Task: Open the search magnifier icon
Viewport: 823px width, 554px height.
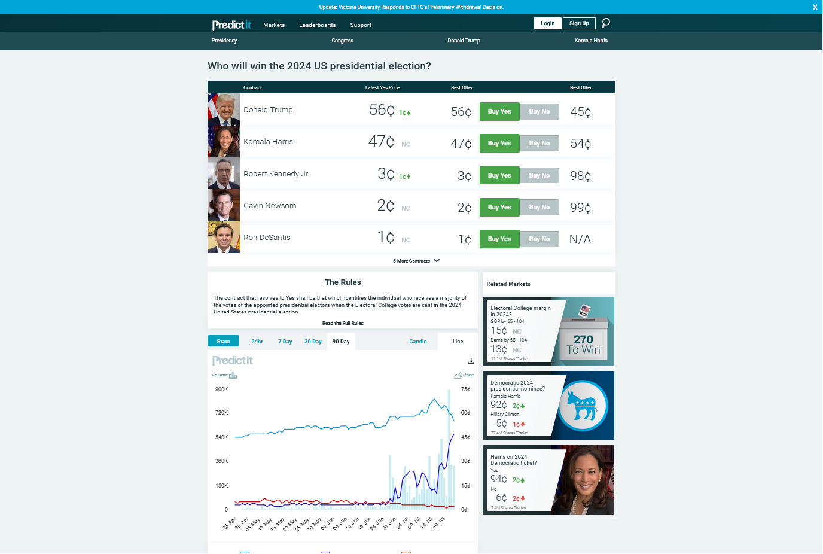Action: point(605,23)
